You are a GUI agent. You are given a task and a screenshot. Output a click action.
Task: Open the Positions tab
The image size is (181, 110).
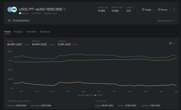click(45, 32)
